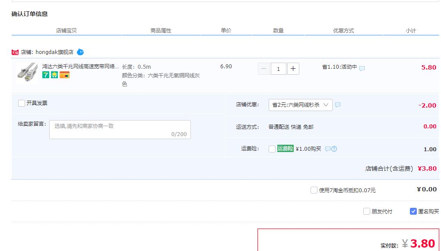441x251 pixels.
Task: Click the 数量 column header
Action: pyautogui.click(x=279, y=30)
